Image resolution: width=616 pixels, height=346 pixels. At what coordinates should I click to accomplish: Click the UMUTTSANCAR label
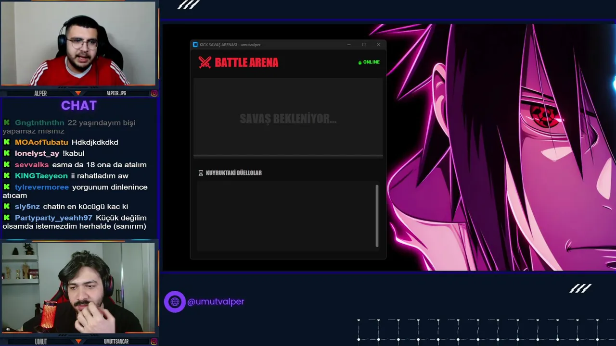click(x=116, y=341)
